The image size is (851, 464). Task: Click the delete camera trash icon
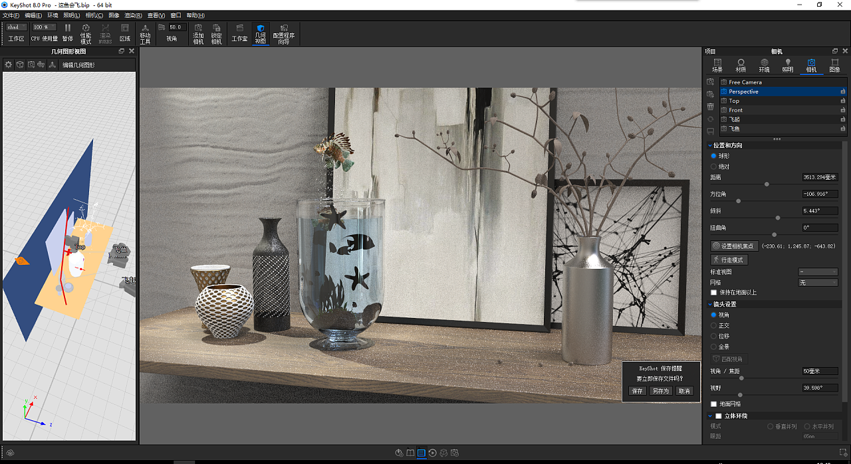(710, 106)
